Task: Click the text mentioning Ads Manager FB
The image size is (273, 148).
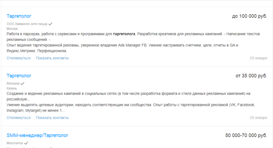Action: [122, 45]
